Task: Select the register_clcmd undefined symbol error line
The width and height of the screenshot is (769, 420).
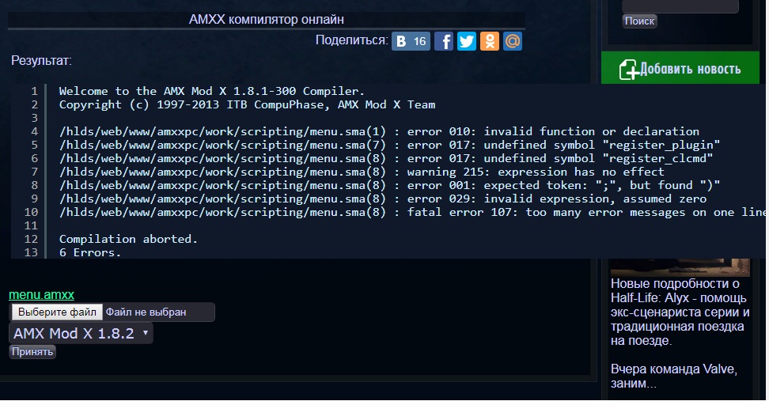Action: (x=386, y=158)
